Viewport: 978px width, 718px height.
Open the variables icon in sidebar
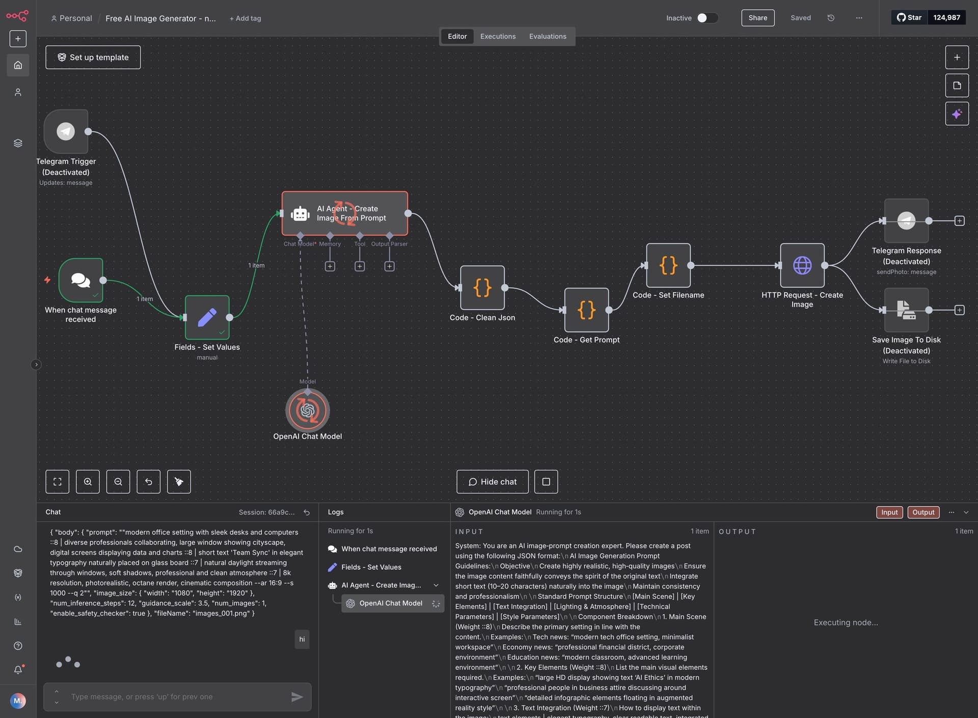(18, 597)
